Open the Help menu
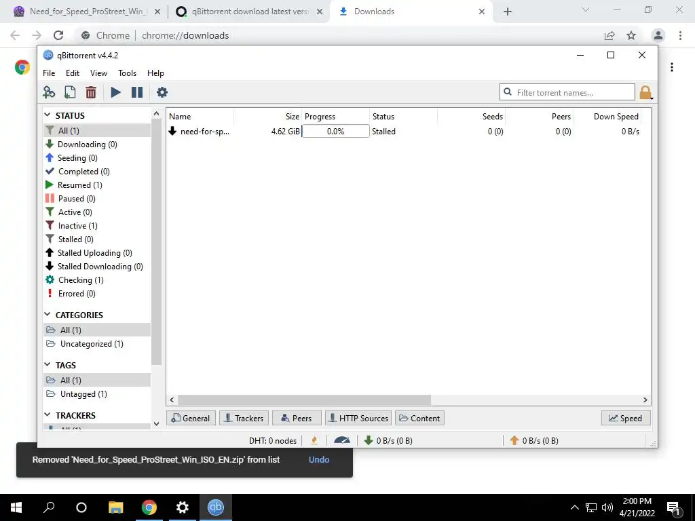Screen dimensions: 695x521 (155, 73)
